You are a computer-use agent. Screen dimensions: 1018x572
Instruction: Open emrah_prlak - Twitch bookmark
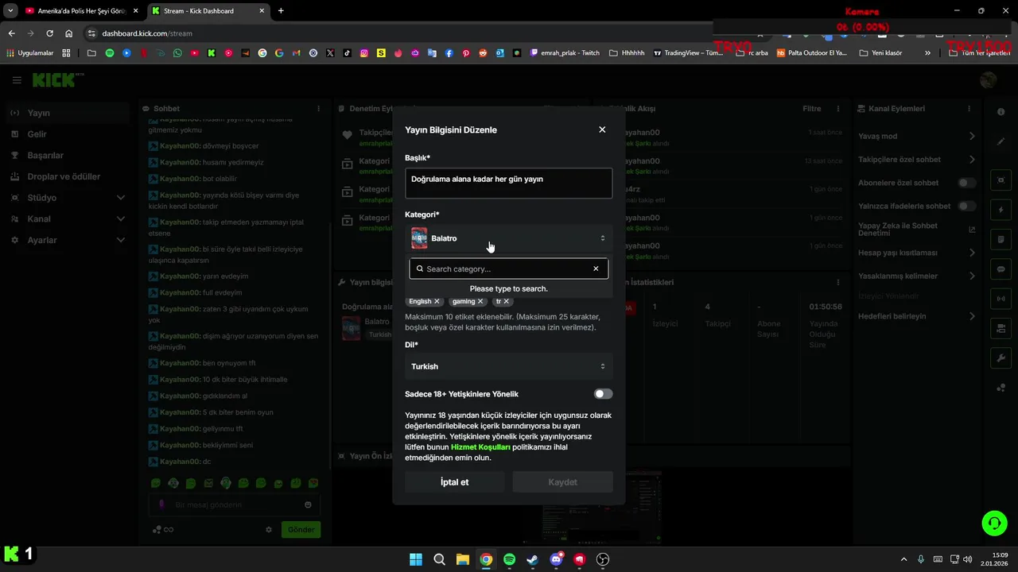[565, 53]
